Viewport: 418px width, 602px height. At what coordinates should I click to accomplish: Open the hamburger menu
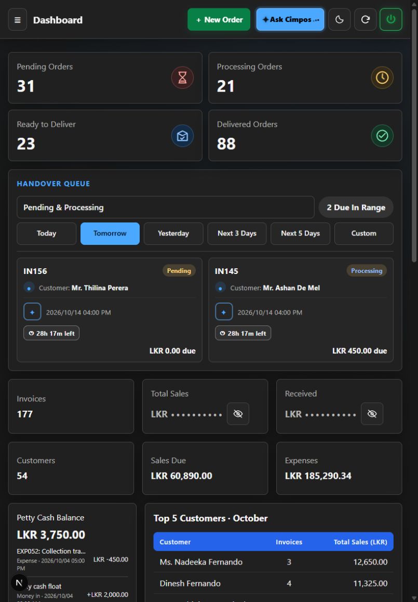18,20
